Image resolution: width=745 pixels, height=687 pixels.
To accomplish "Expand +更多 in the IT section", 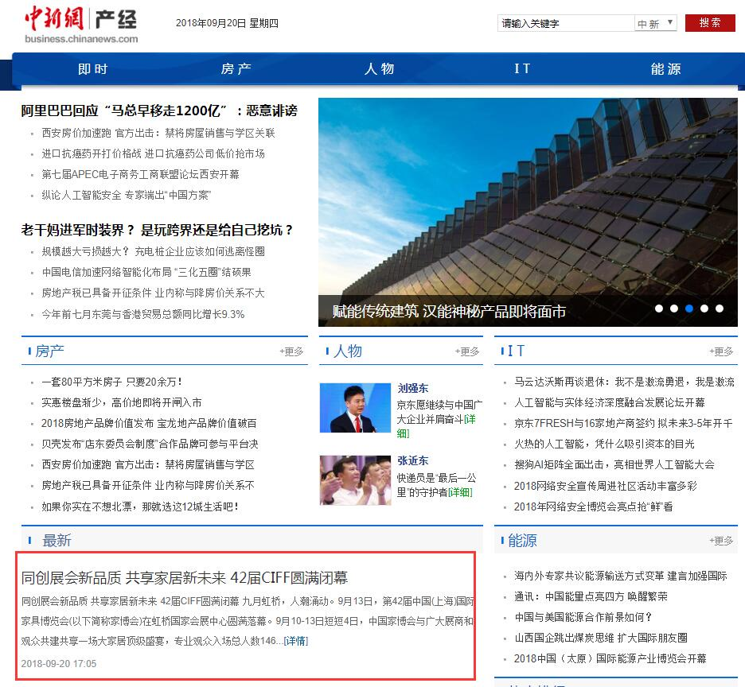I will (x=721, y=351).
